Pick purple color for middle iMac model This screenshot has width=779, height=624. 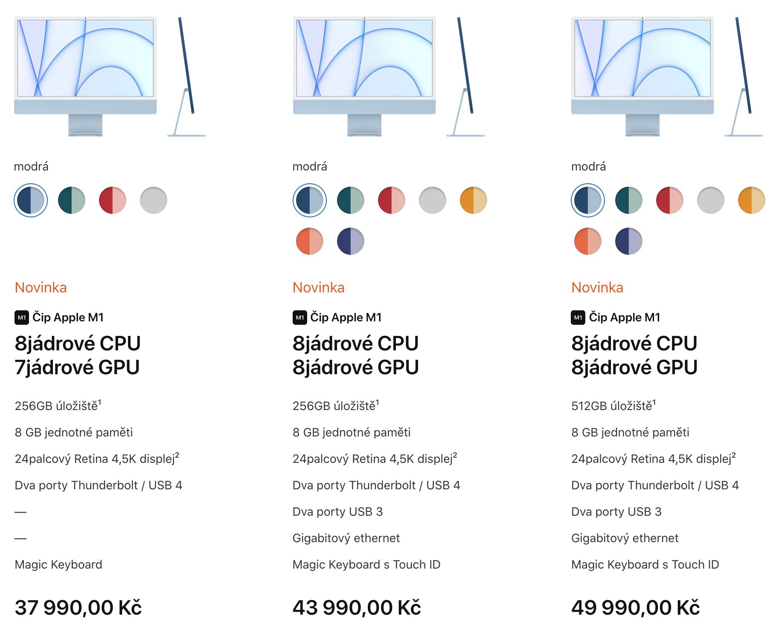(351, 241)
